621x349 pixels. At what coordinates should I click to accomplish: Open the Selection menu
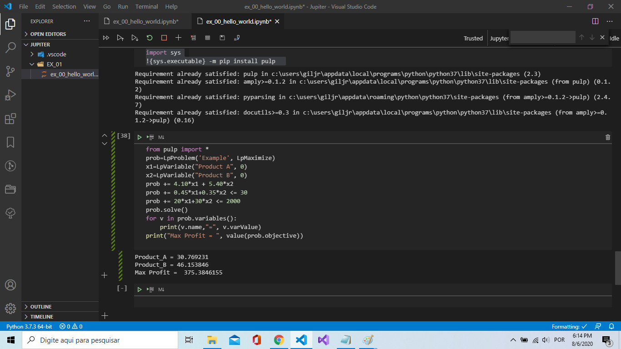pyautogui.click(x=64, y=7)
